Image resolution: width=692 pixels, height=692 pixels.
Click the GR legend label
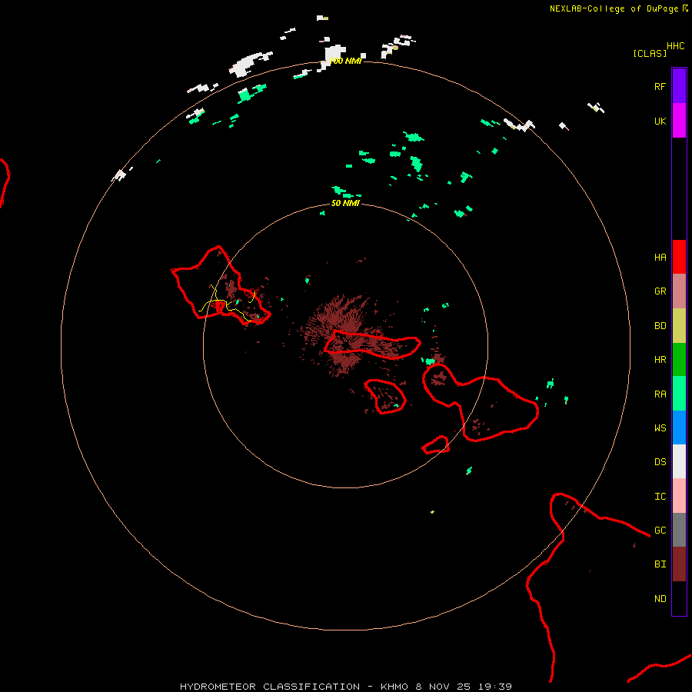click(660, 291)
